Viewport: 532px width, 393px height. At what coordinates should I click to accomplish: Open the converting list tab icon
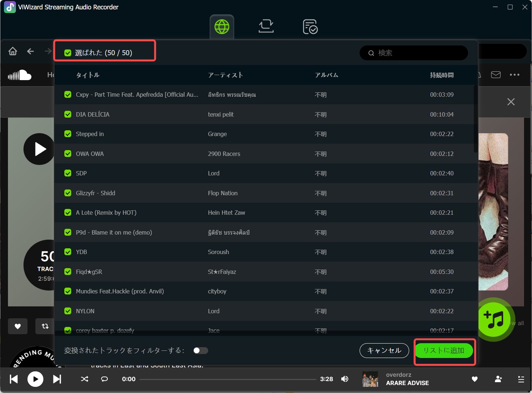point(266,27)
